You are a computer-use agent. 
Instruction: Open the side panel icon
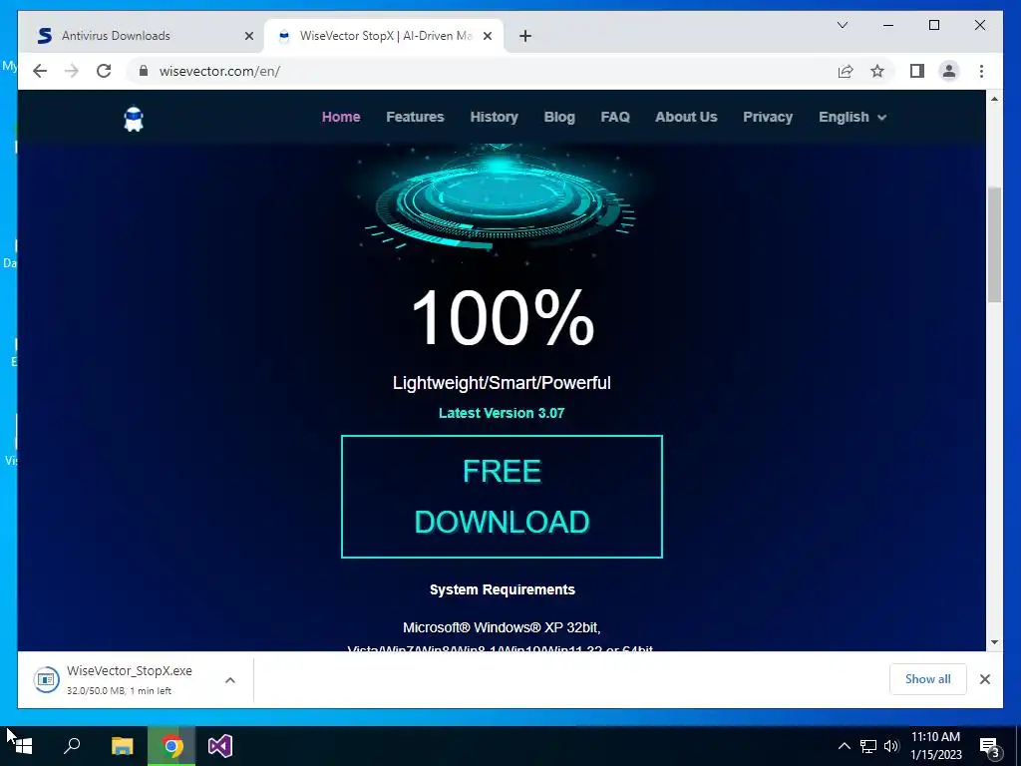[917, 71]
